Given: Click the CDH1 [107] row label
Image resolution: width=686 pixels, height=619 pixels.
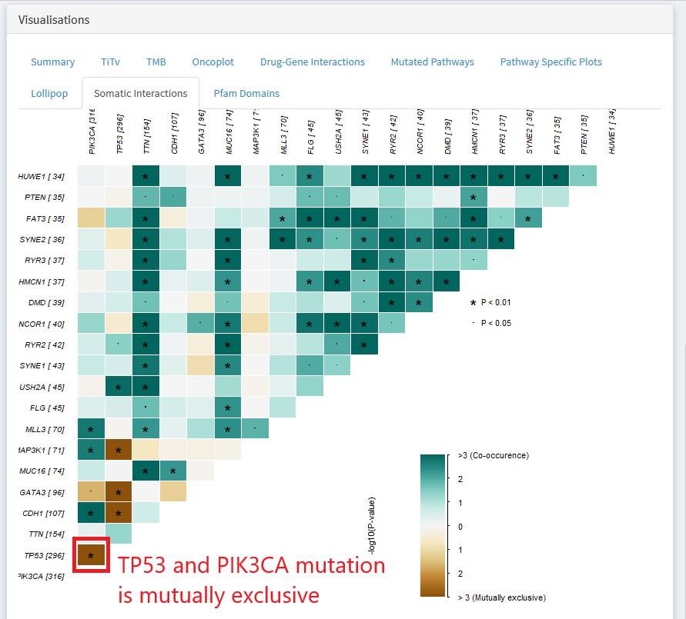Looking at the screenshot, I should click(43, 514).
